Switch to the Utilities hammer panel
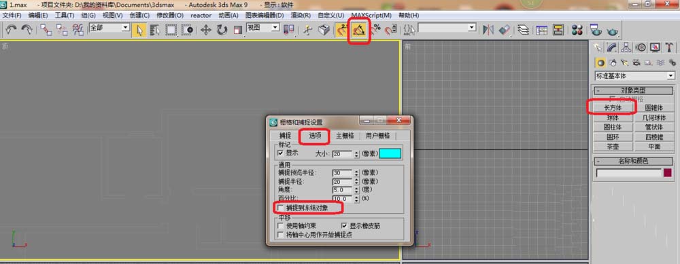 pyautogui.click(x=669, y=47)
